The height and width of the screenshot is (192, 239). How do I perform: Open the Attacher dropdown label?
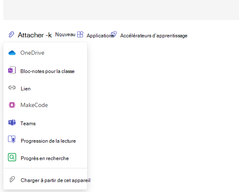[35, 35]
